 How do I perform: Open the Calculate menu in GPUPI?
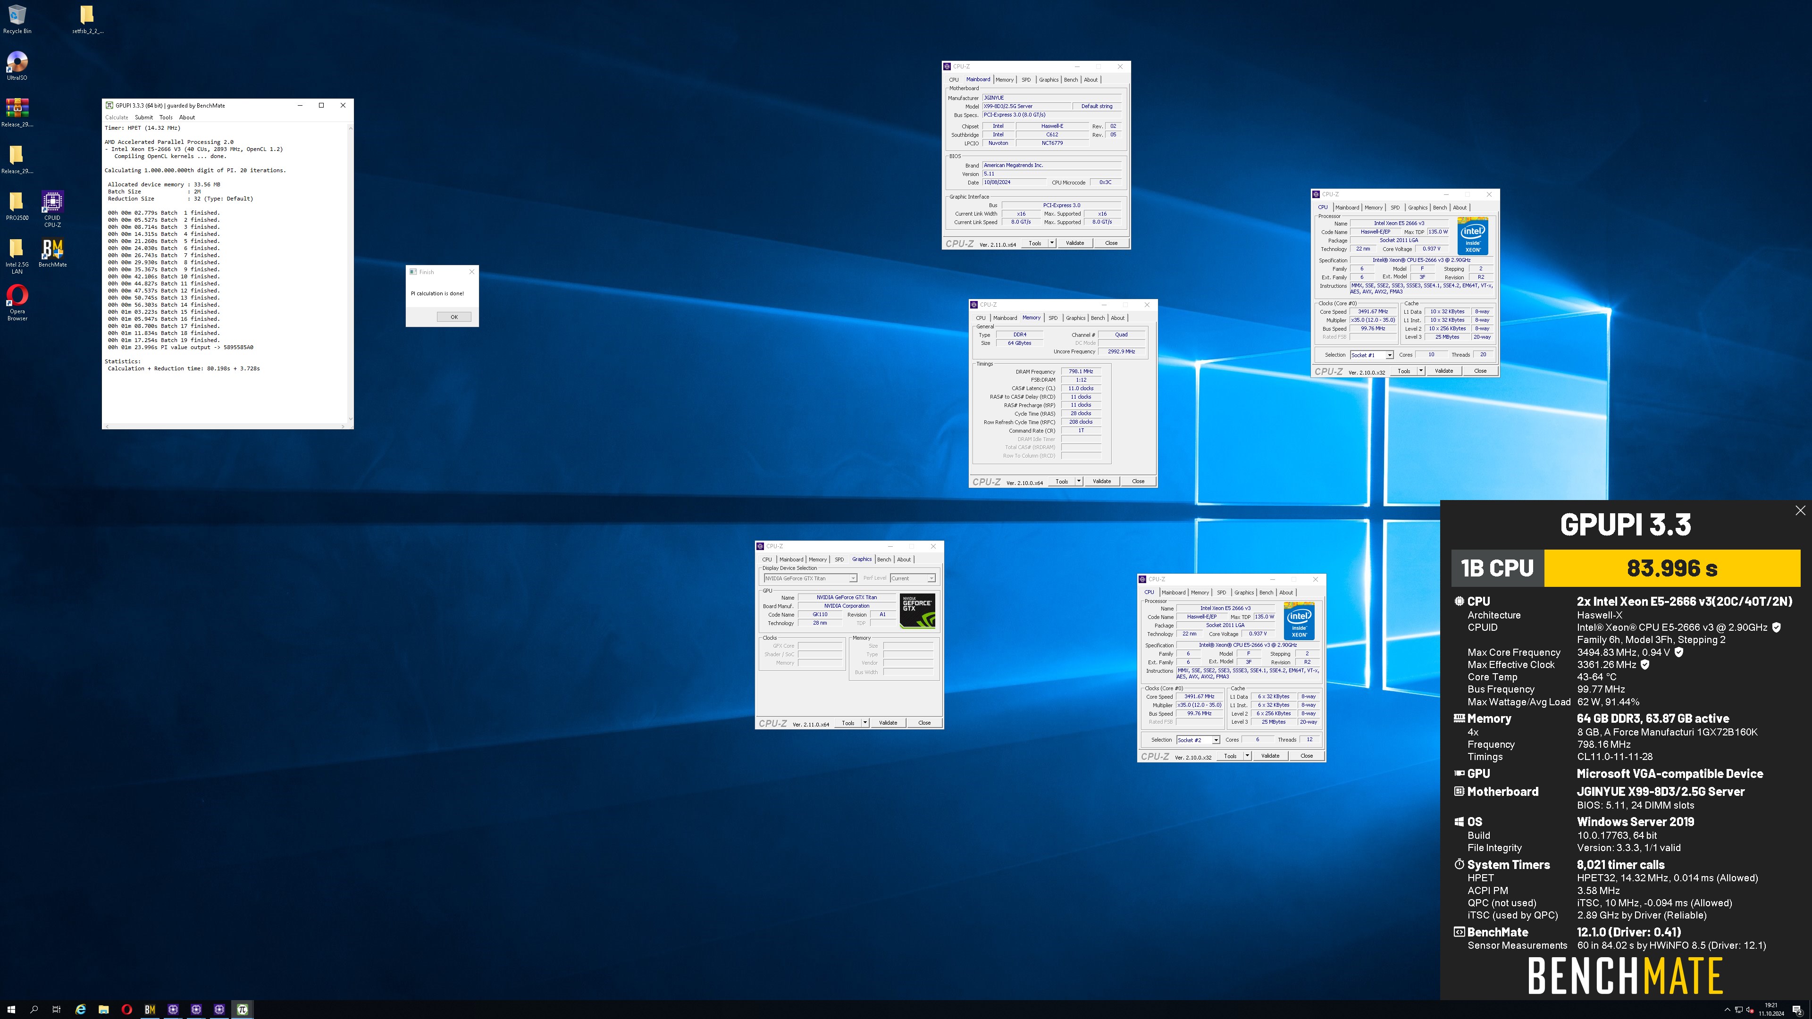point(117,117)
